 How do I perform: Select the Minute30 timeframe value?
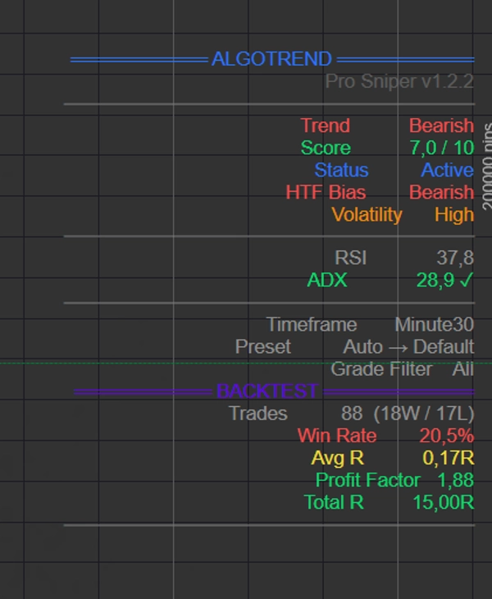pos(435,325)
